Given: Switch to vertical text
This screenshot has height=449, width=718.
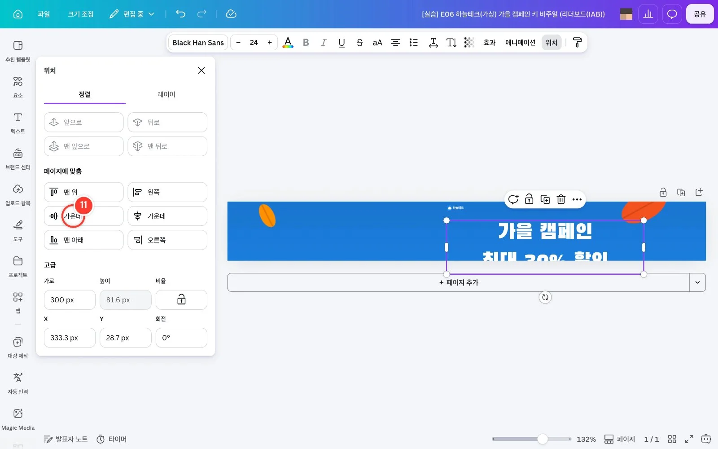Looking at the screenshot, I should tap(451, 43).
